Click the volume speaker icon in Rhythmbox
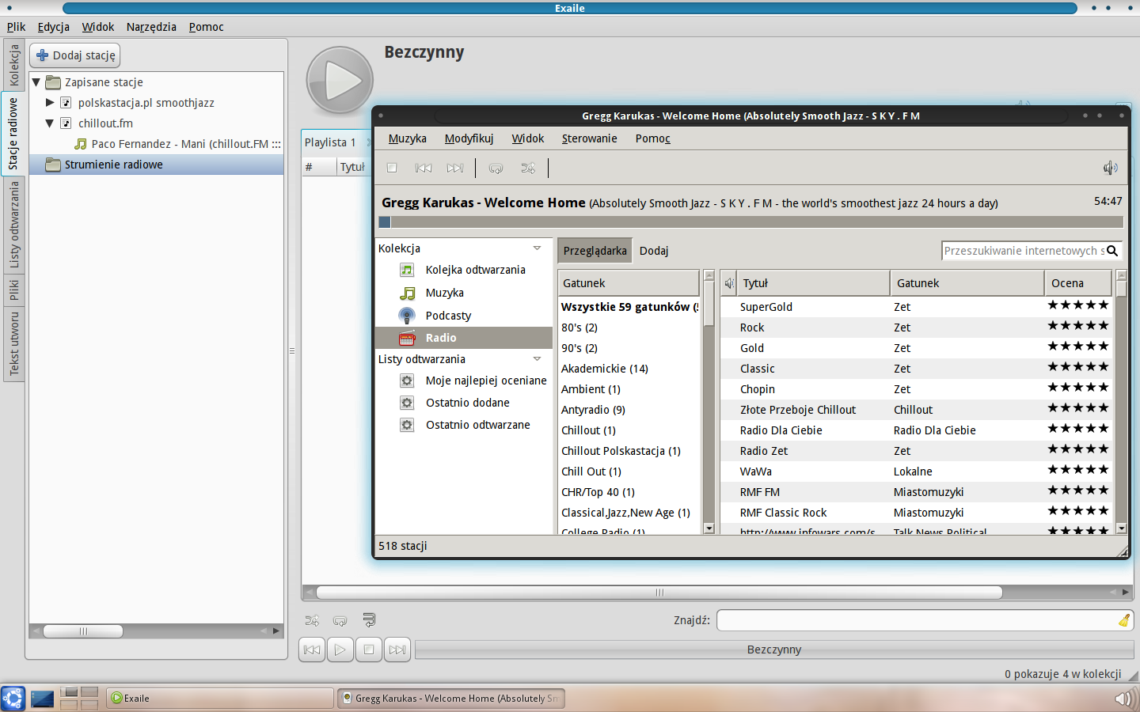This screenshot has width=1140, height=712. pyautogui.click(x=1111, y=168)
